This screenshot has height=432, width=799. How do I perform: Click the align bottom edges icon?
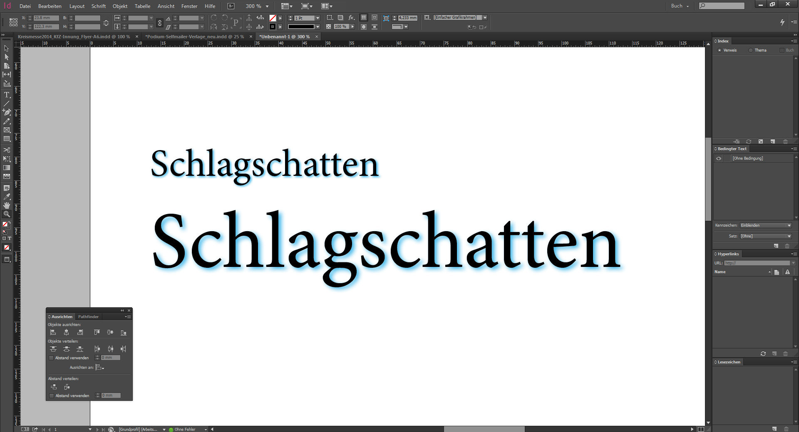(124, 332)
